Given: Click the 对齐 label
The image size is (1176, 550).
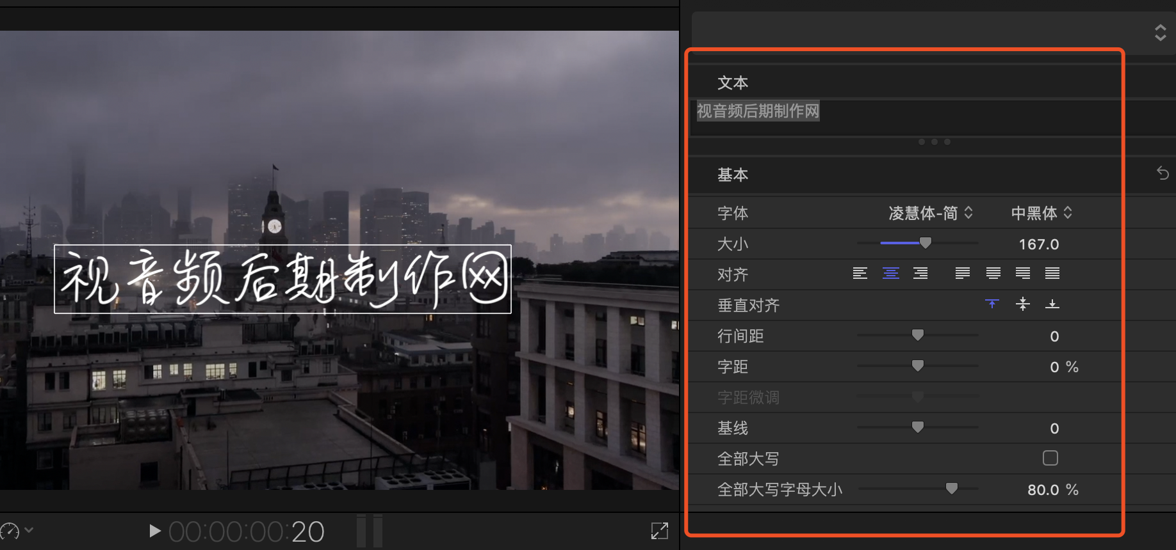Looking at the screenshot, I should tap(733, 274).
